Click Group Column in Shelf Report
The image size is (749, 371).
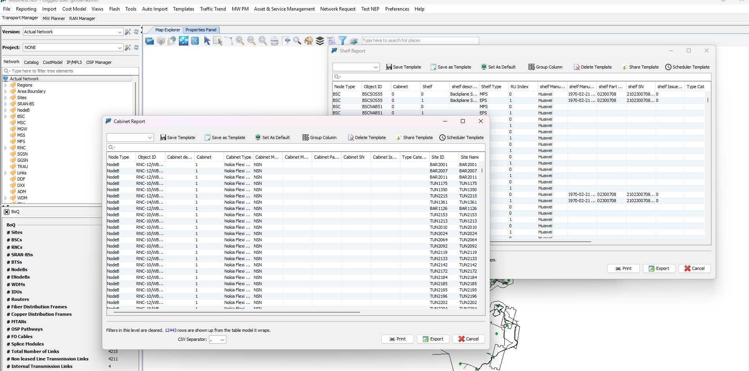[545, 67]
